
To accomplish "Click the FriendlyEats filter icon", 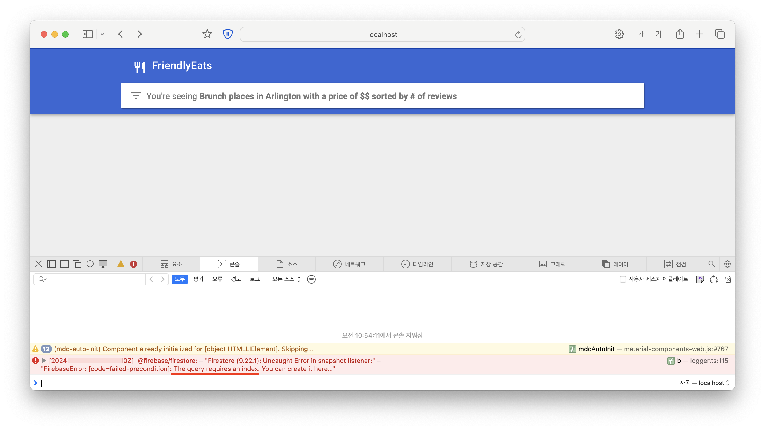I will [x=136, y=96].
